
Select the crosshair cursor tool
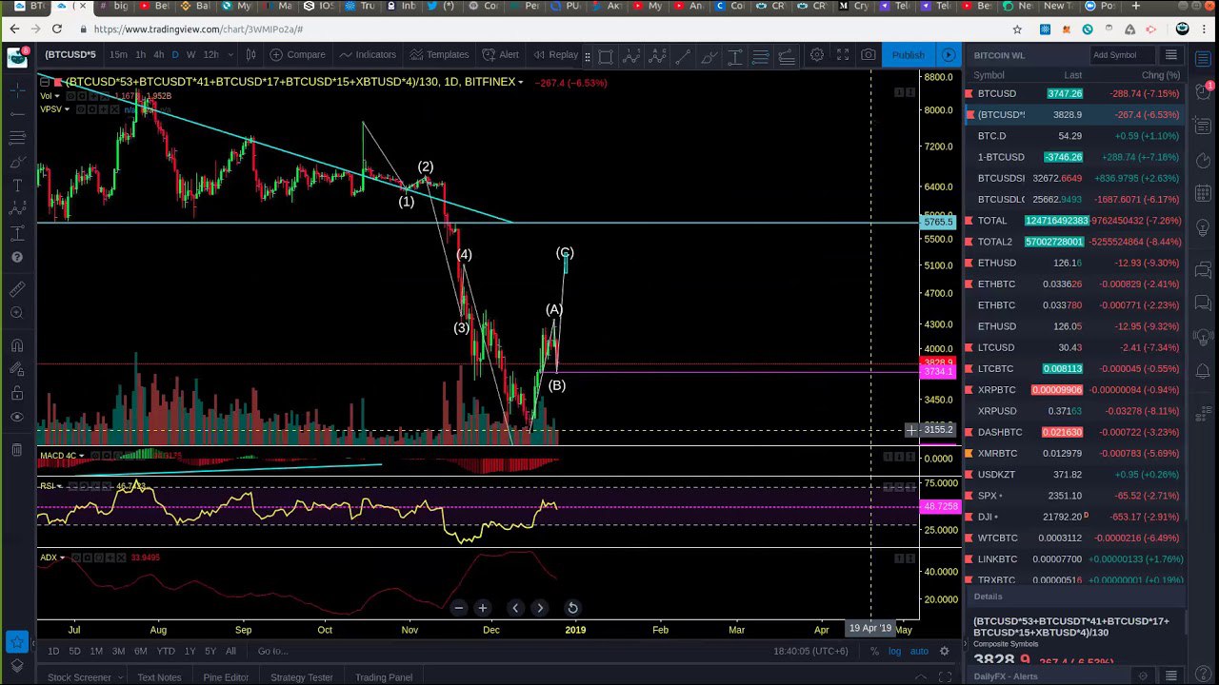(x=17, y=89)
